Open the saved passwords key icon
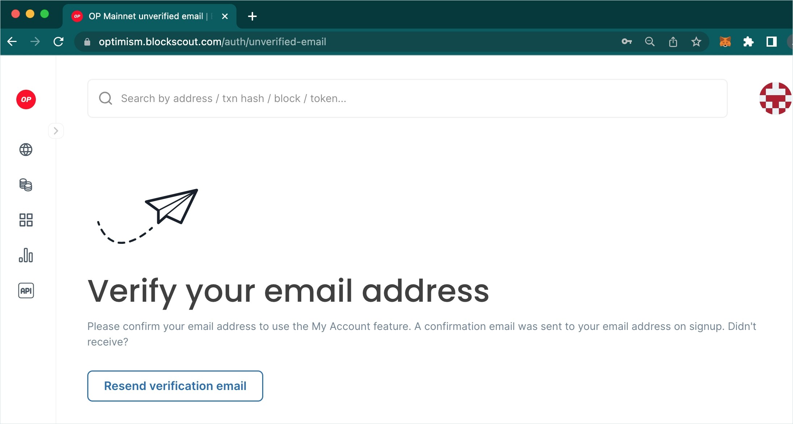 [x=627, y=42]
